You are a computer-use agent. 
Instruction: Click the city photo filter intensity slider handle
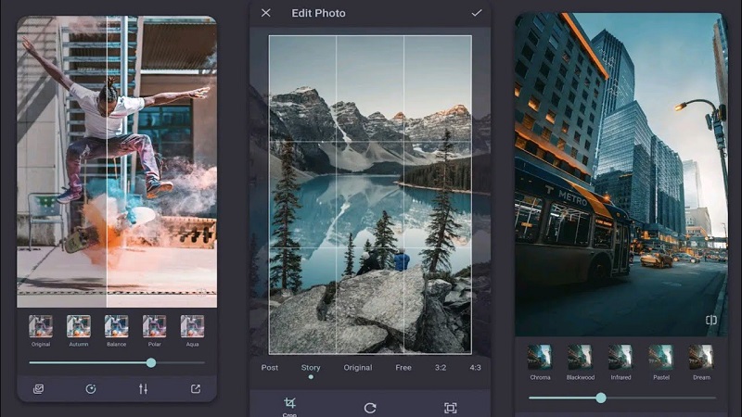tap(601, 398)
